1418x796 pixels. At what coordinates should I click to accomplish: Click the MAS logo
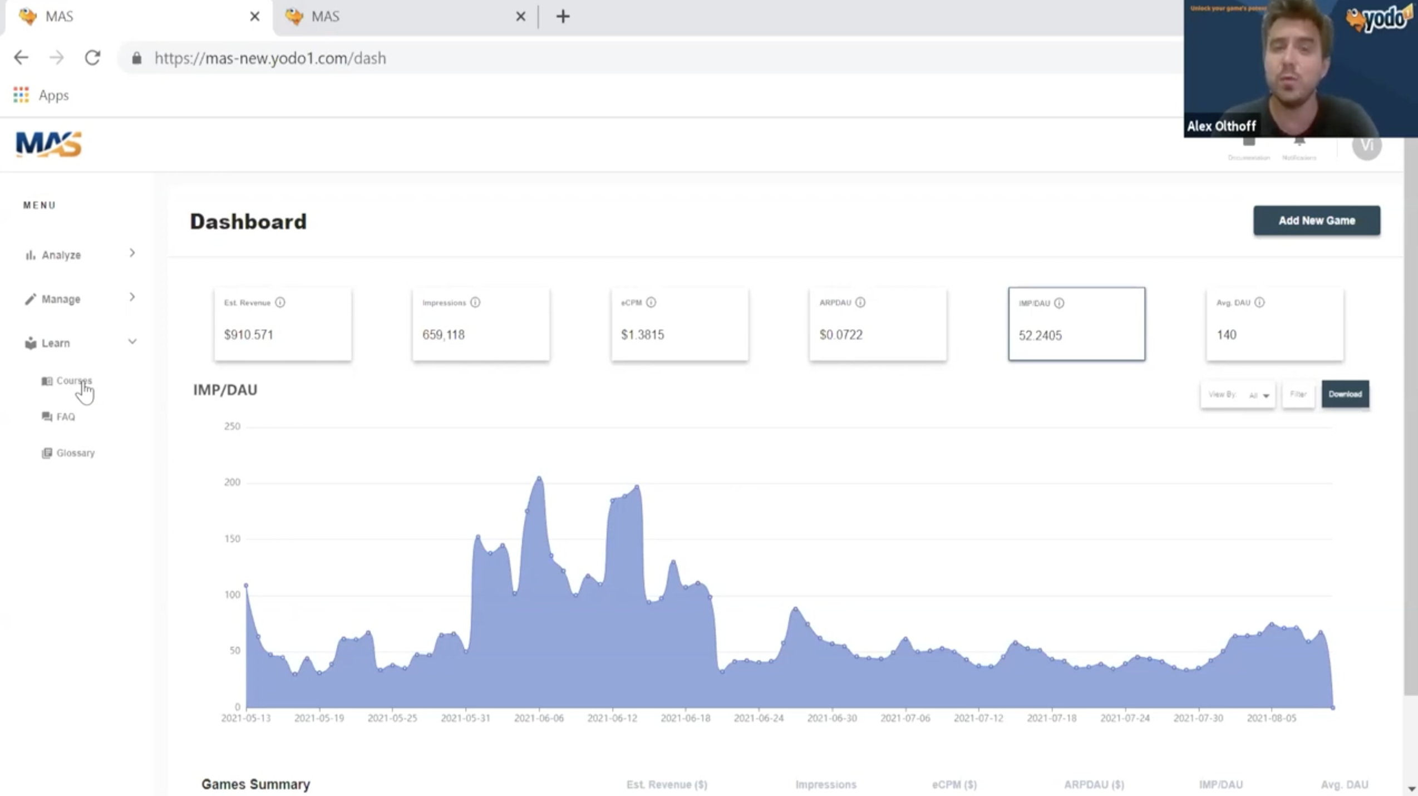49,144
